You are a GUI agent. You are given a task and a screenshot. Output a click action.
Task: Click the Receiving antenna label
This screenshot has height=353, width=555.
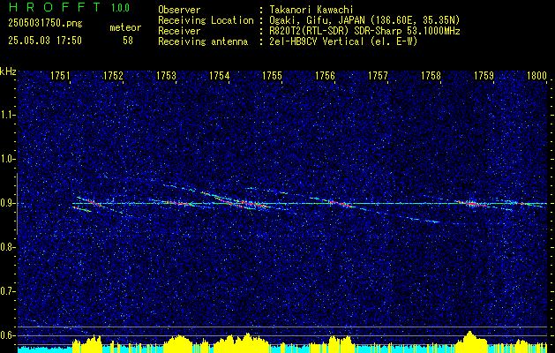pyautogui.click(x=203, y=41)
